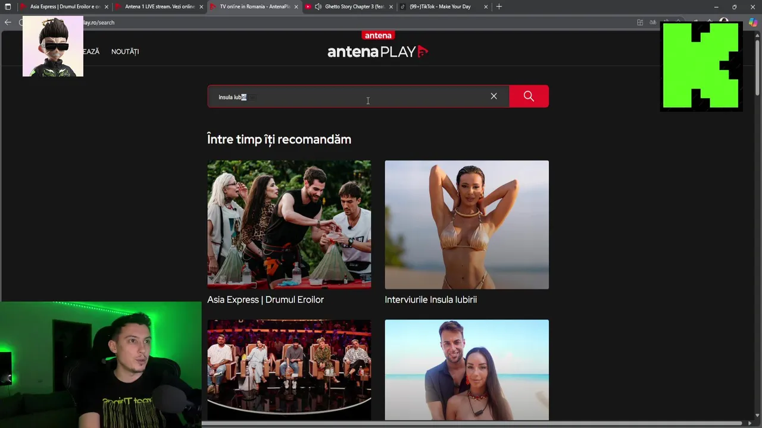Go back with the browser back arrow
The image size is (762, 428).
8,23
